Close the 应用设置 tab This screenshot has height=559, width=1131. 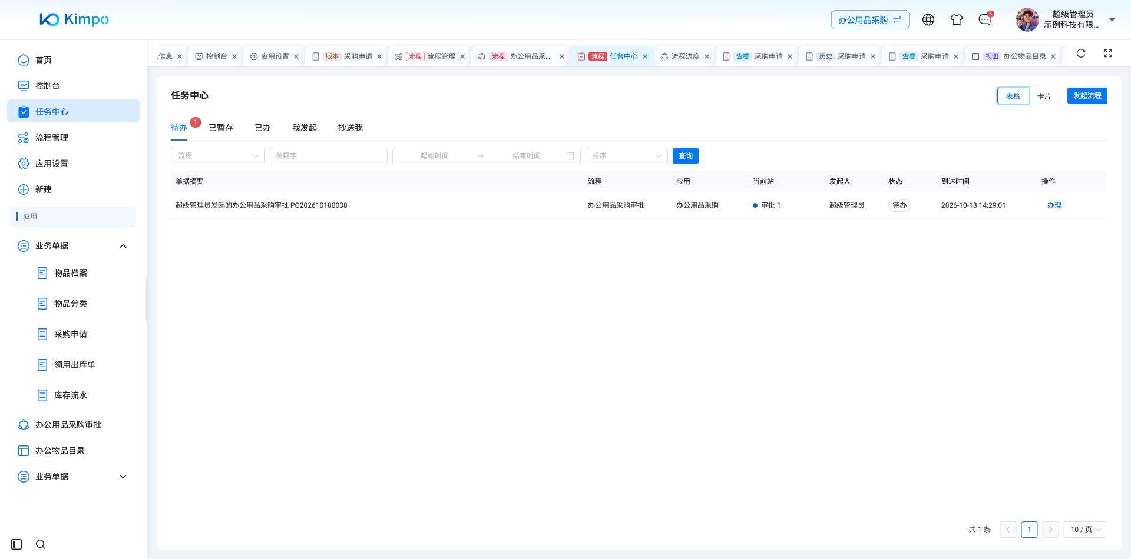pyautogui.click(x=296, y=56)
